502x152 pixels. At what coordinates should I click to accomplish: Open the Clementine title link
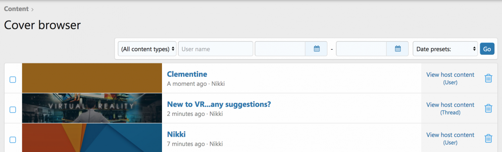pos(187,74)
